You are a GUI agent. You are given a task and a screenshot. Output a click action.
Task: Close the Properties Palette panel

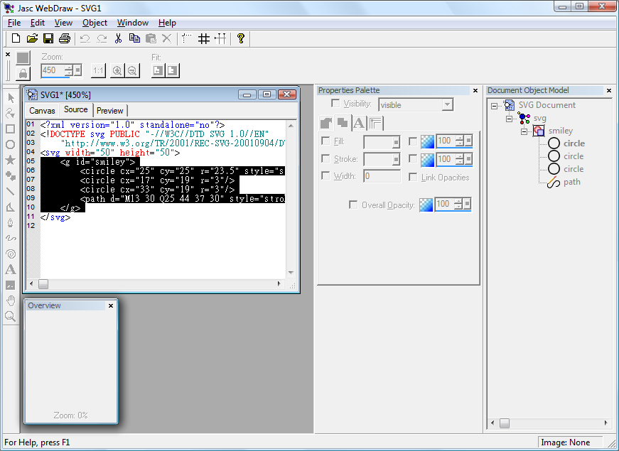point(475,91)
